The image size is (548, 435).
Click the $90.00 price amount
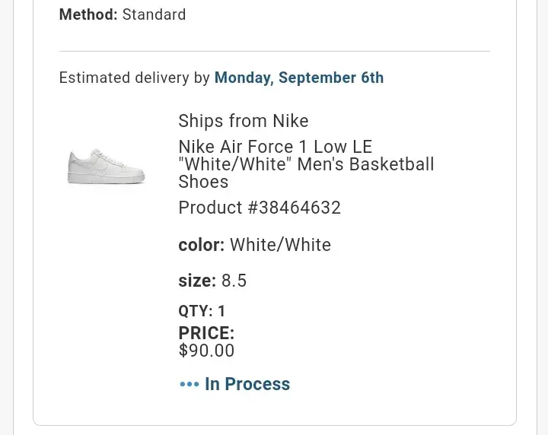(206, 351)
